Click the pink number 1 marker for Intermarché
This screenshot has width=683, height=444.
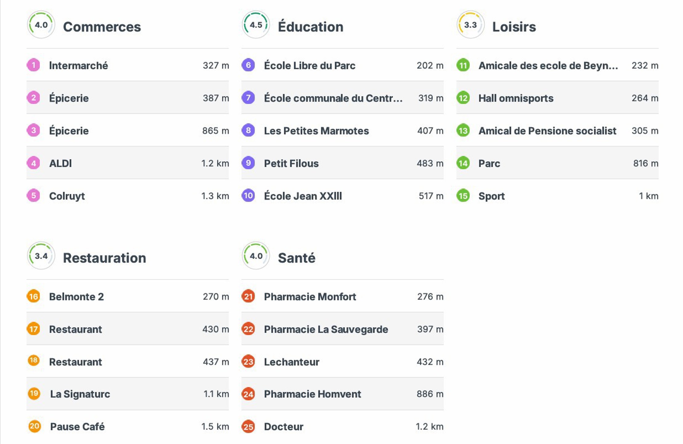tap(33, 65)
